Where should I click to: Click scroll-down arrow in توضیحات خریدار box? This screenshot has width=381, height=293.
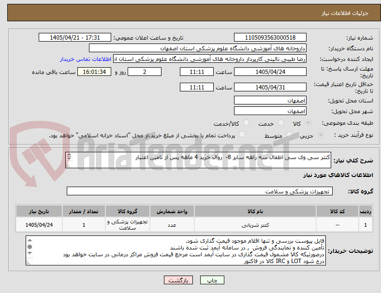click(x=29, y=253)
